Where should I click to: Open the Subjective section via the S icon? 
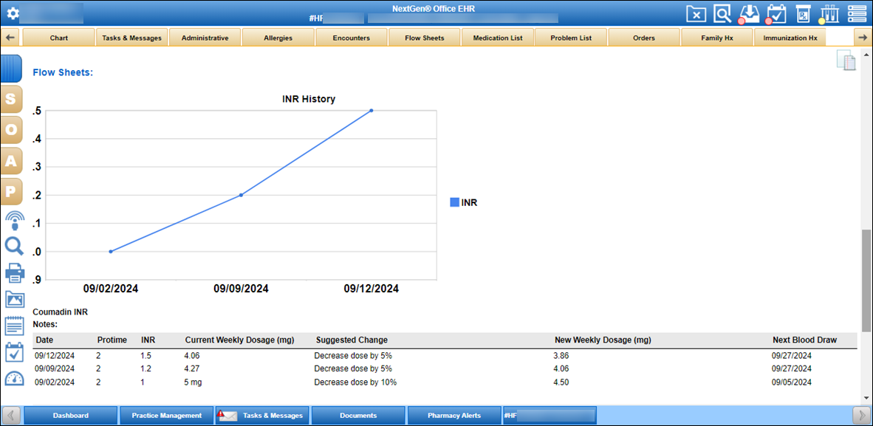12,99
